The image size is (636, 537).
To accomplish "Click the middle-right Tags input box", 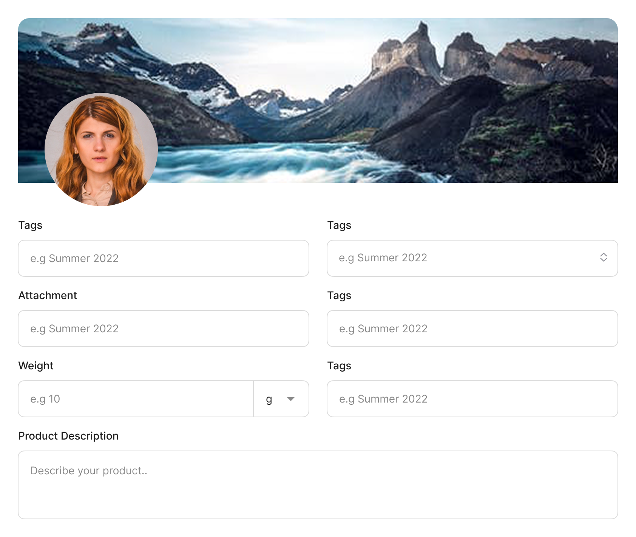I will tap(472, 329).
